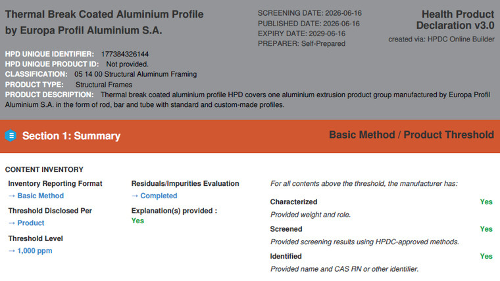Open the Product threshold link
Viewport: 500px width, 281px height.
[x=31, y=223]
